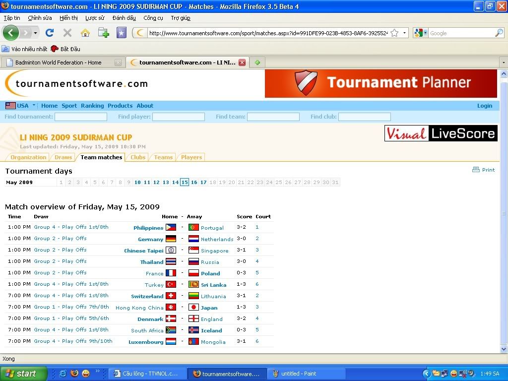508x381 pixels.
Task: Click the Firefox Back button
Action: click(11, 33)
